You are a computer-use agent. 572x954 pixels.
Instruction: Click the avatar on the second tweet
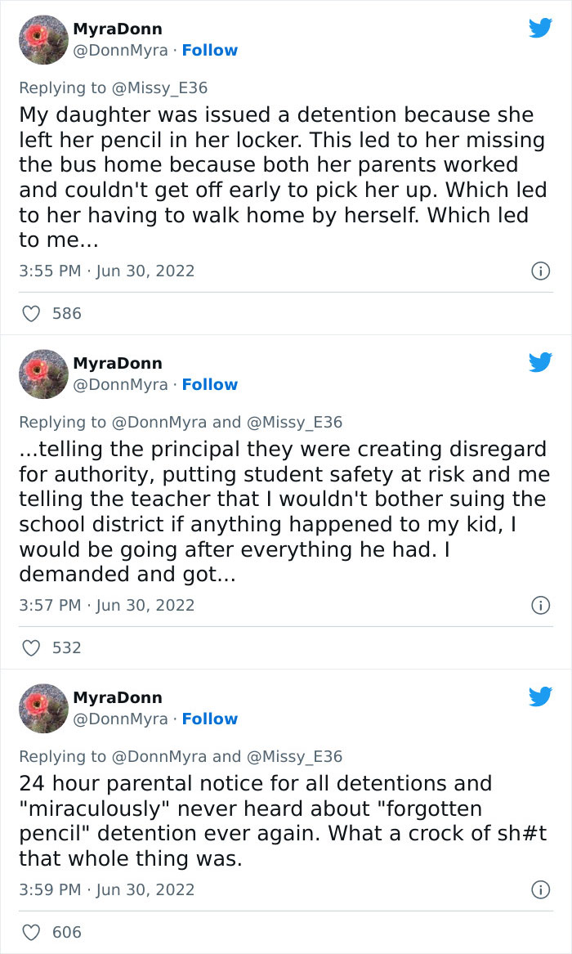coord(42,373)
